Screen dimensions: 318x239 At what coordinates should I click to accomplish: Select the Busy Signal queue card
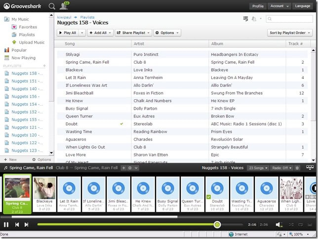tap(168, 194)
